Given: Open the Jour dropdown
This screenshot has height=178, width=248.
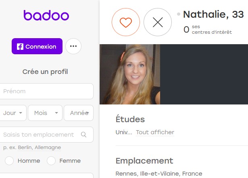Looking at the screenshot, I should [x=13, y=113].
